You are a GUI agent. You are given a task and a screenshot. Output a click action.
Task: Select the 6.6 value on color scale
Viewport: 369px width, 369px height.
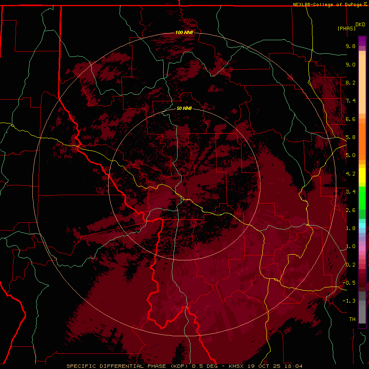tap(351, 119)
